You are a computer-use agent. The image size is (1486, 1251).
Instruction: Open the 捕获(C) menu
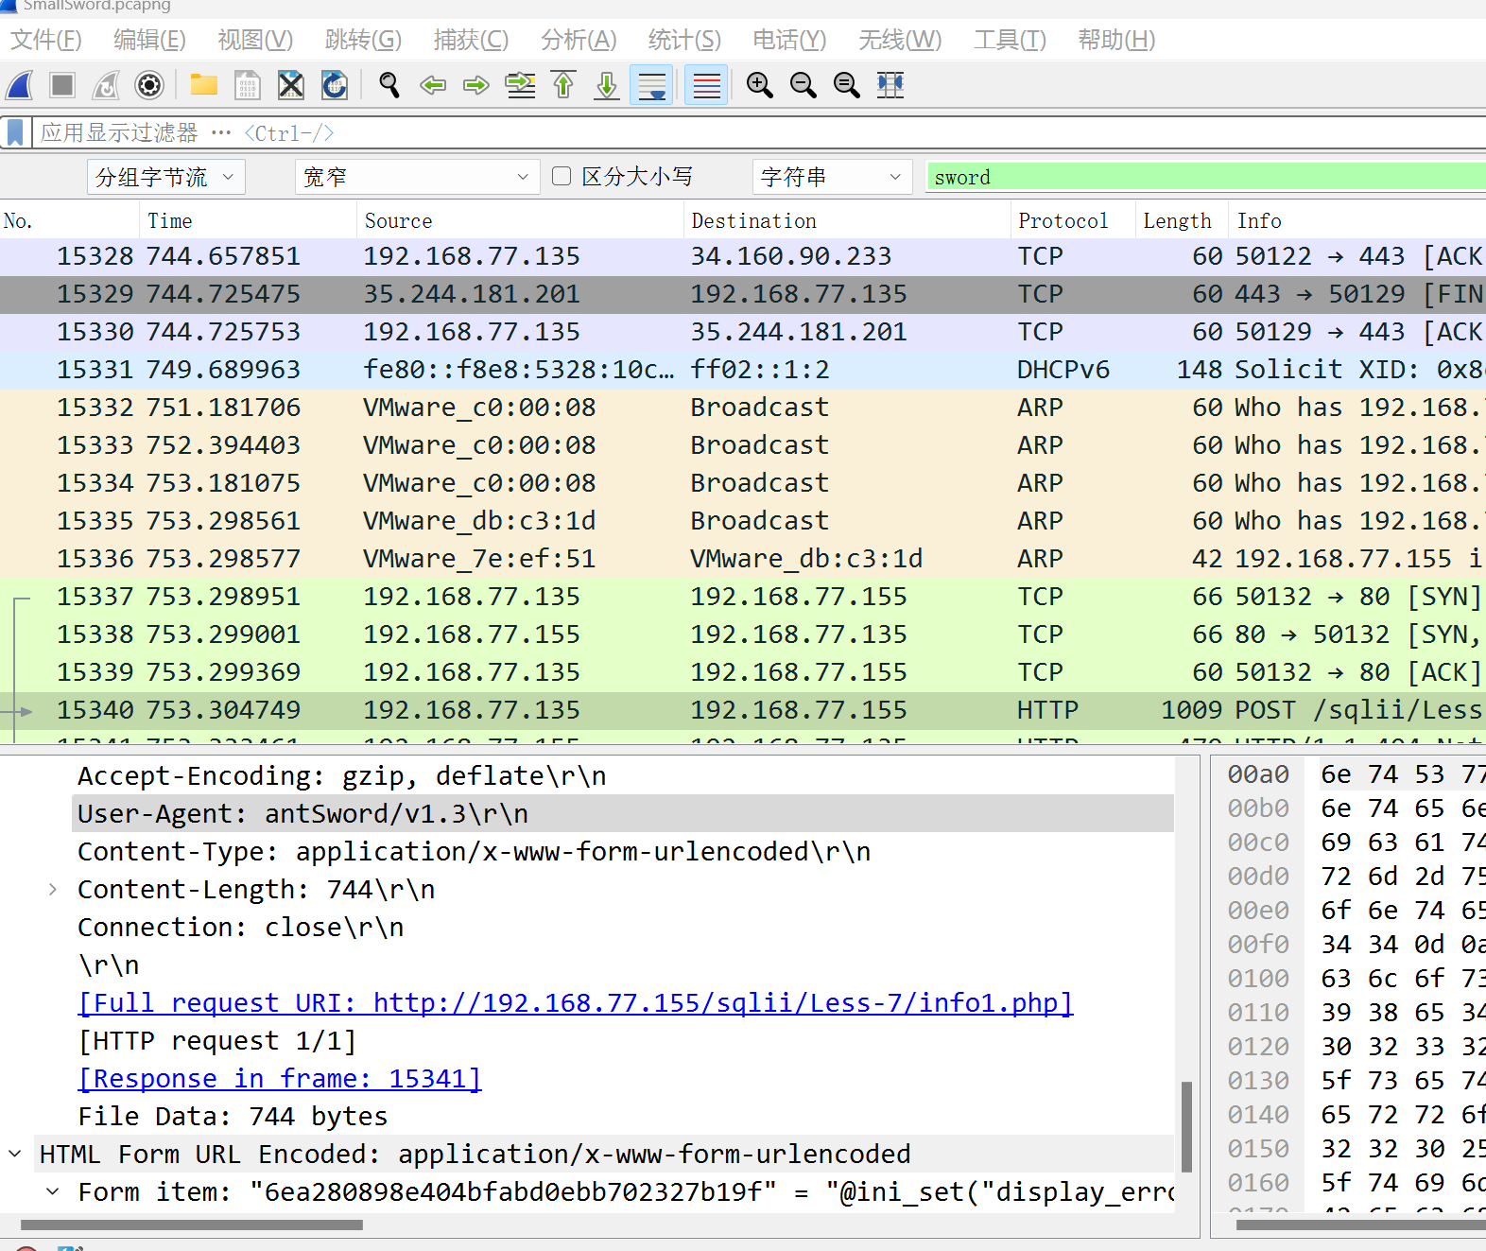[x=471, y=40]
